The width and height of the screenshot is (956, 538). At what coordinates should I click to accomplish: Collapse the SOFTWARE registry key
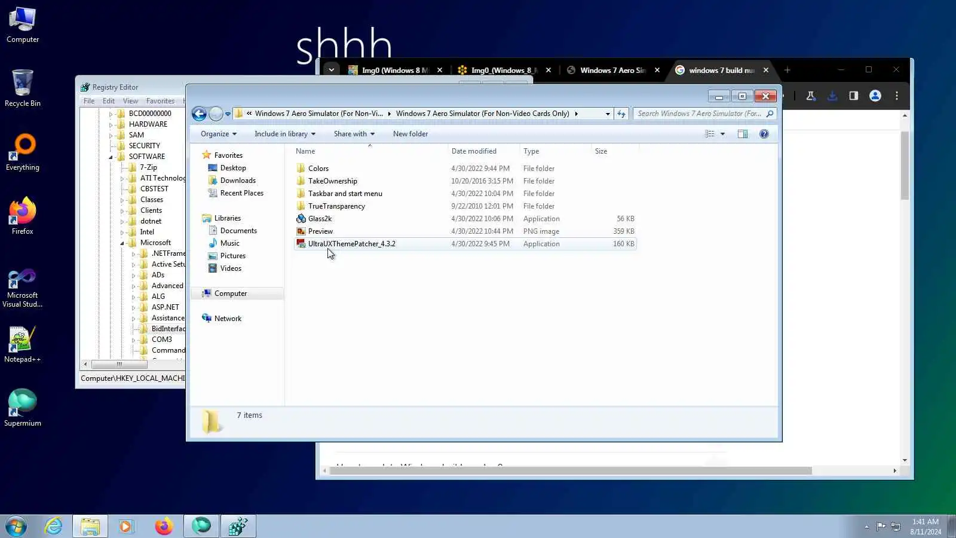pos(111,157)
